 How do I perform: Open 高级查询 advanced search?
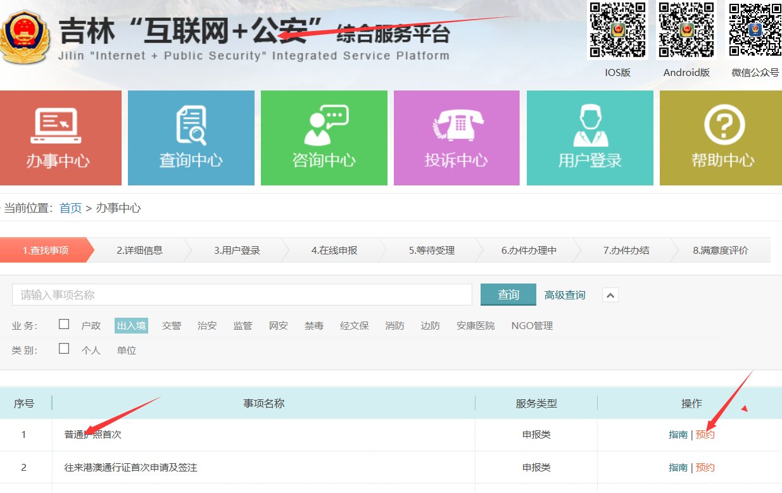(x=564, y=294)
